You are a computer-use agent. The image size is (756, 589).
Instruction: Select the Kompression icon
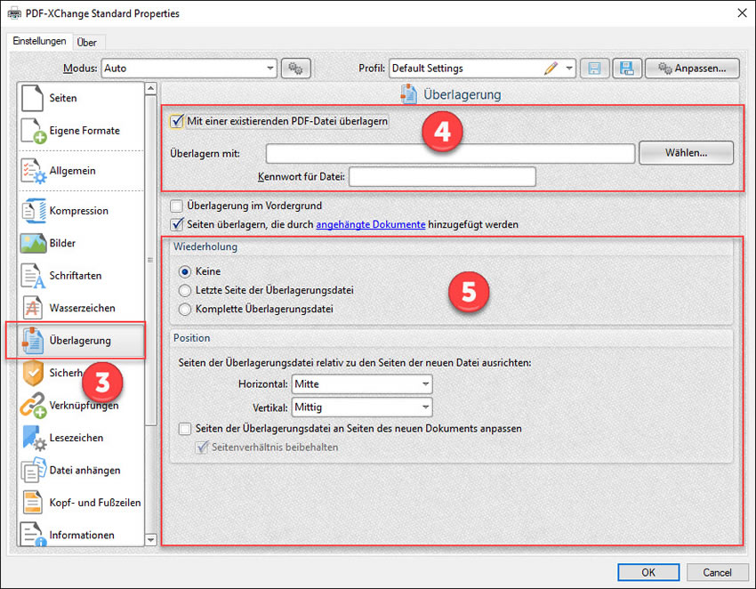(x=33, y=211)
